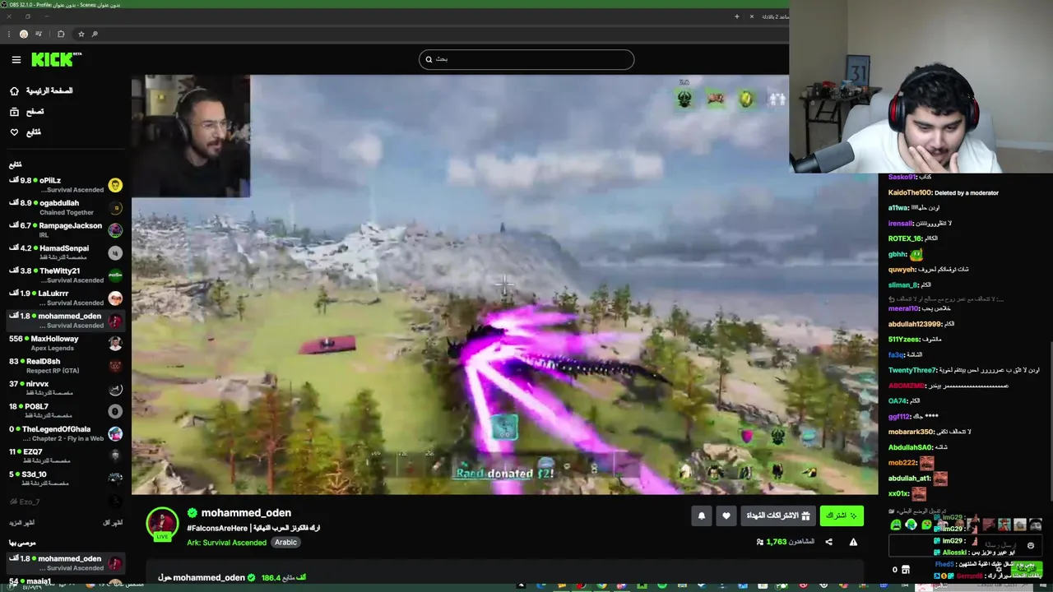Click username abdullah123999 in chat

916,324
